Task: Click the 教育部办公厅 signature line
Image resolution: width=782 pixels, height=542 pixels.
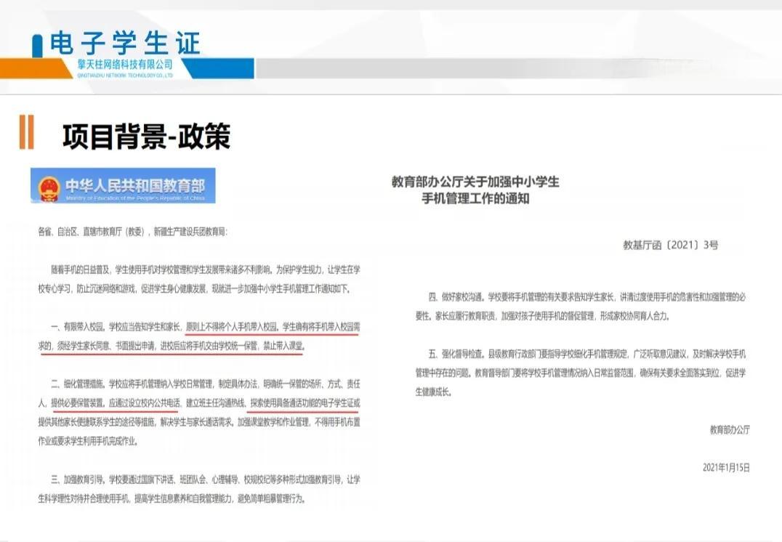Action: tap(730, 429)
